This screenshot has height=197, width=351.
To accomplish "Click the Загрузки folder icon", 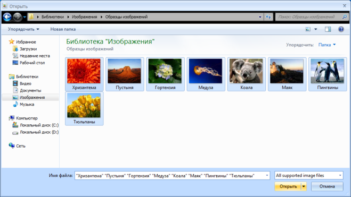I will (x=15, y=49).
